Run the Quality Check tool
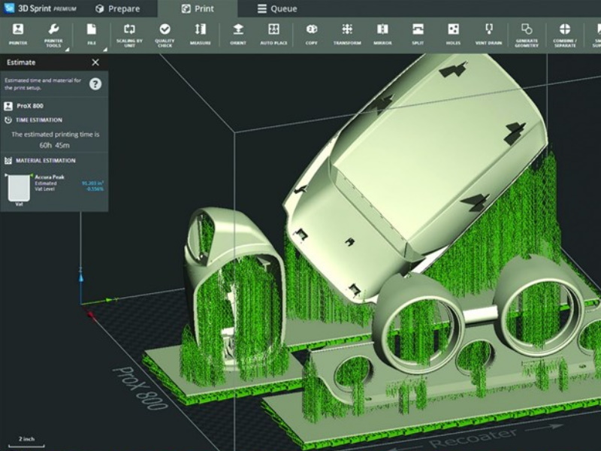601x451 pixels. [x=165, y=35]
